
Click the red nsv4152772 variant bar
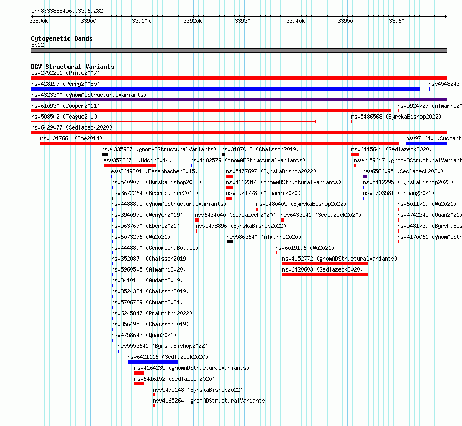click(x=324, y=264)
